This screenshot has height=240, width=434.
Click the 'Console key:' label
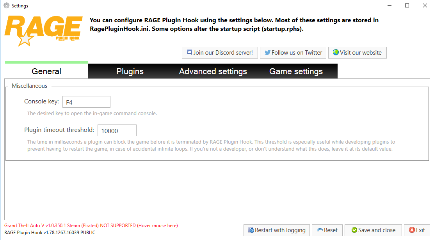(41, 101)
